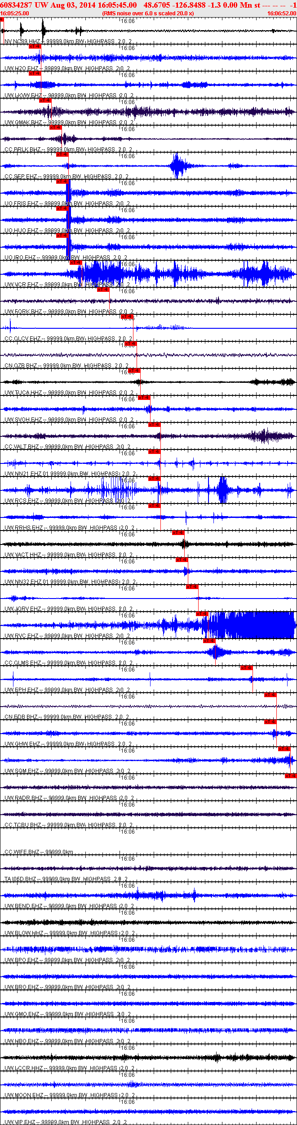Click the saturated signal on UW.RVC trace
This screenshot has width=297, height=1125.
[x=249, y=625]
